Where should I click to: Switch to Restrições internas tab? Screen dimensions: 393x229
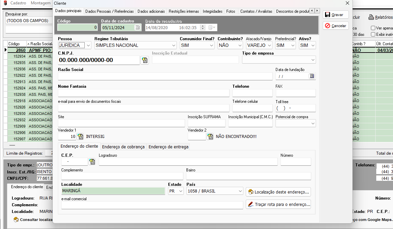[184, 11]
